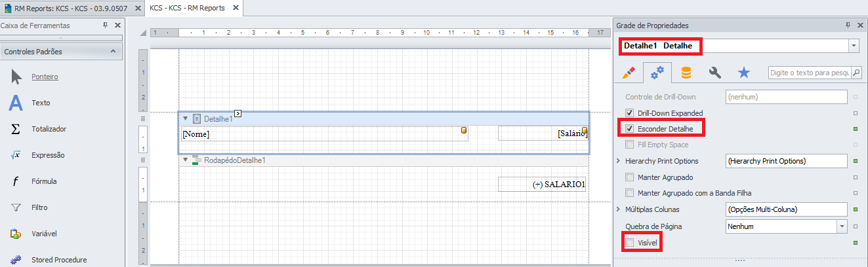Click the Detalhe1 band icon
Screen dimensions: 868x267
tap(196, 119)
